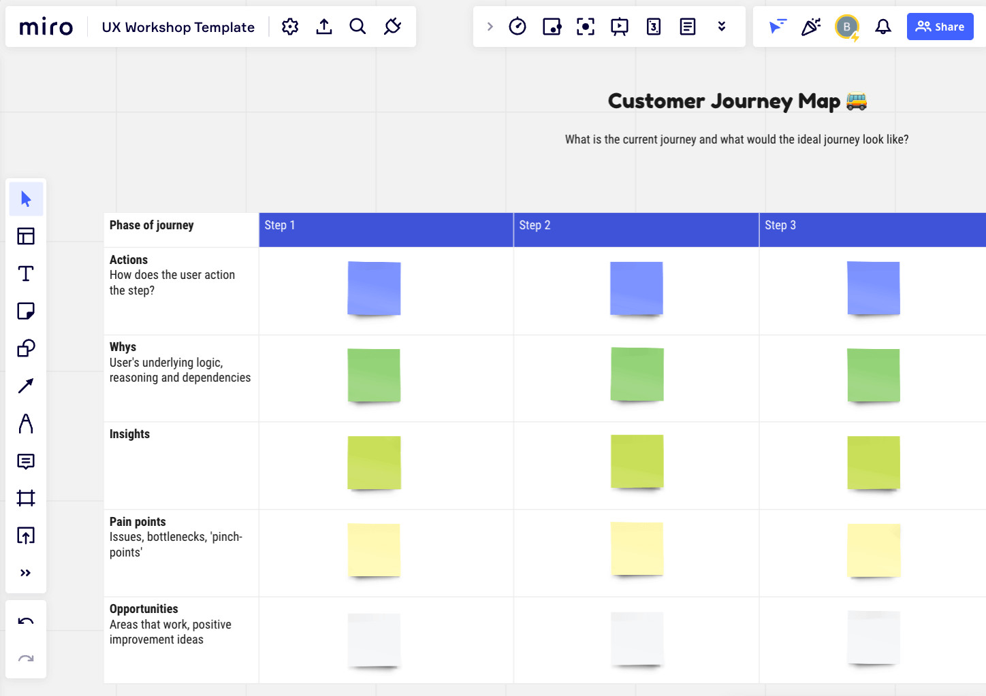Click the export upload icon
986x696 pixels.
pos(324,27)
